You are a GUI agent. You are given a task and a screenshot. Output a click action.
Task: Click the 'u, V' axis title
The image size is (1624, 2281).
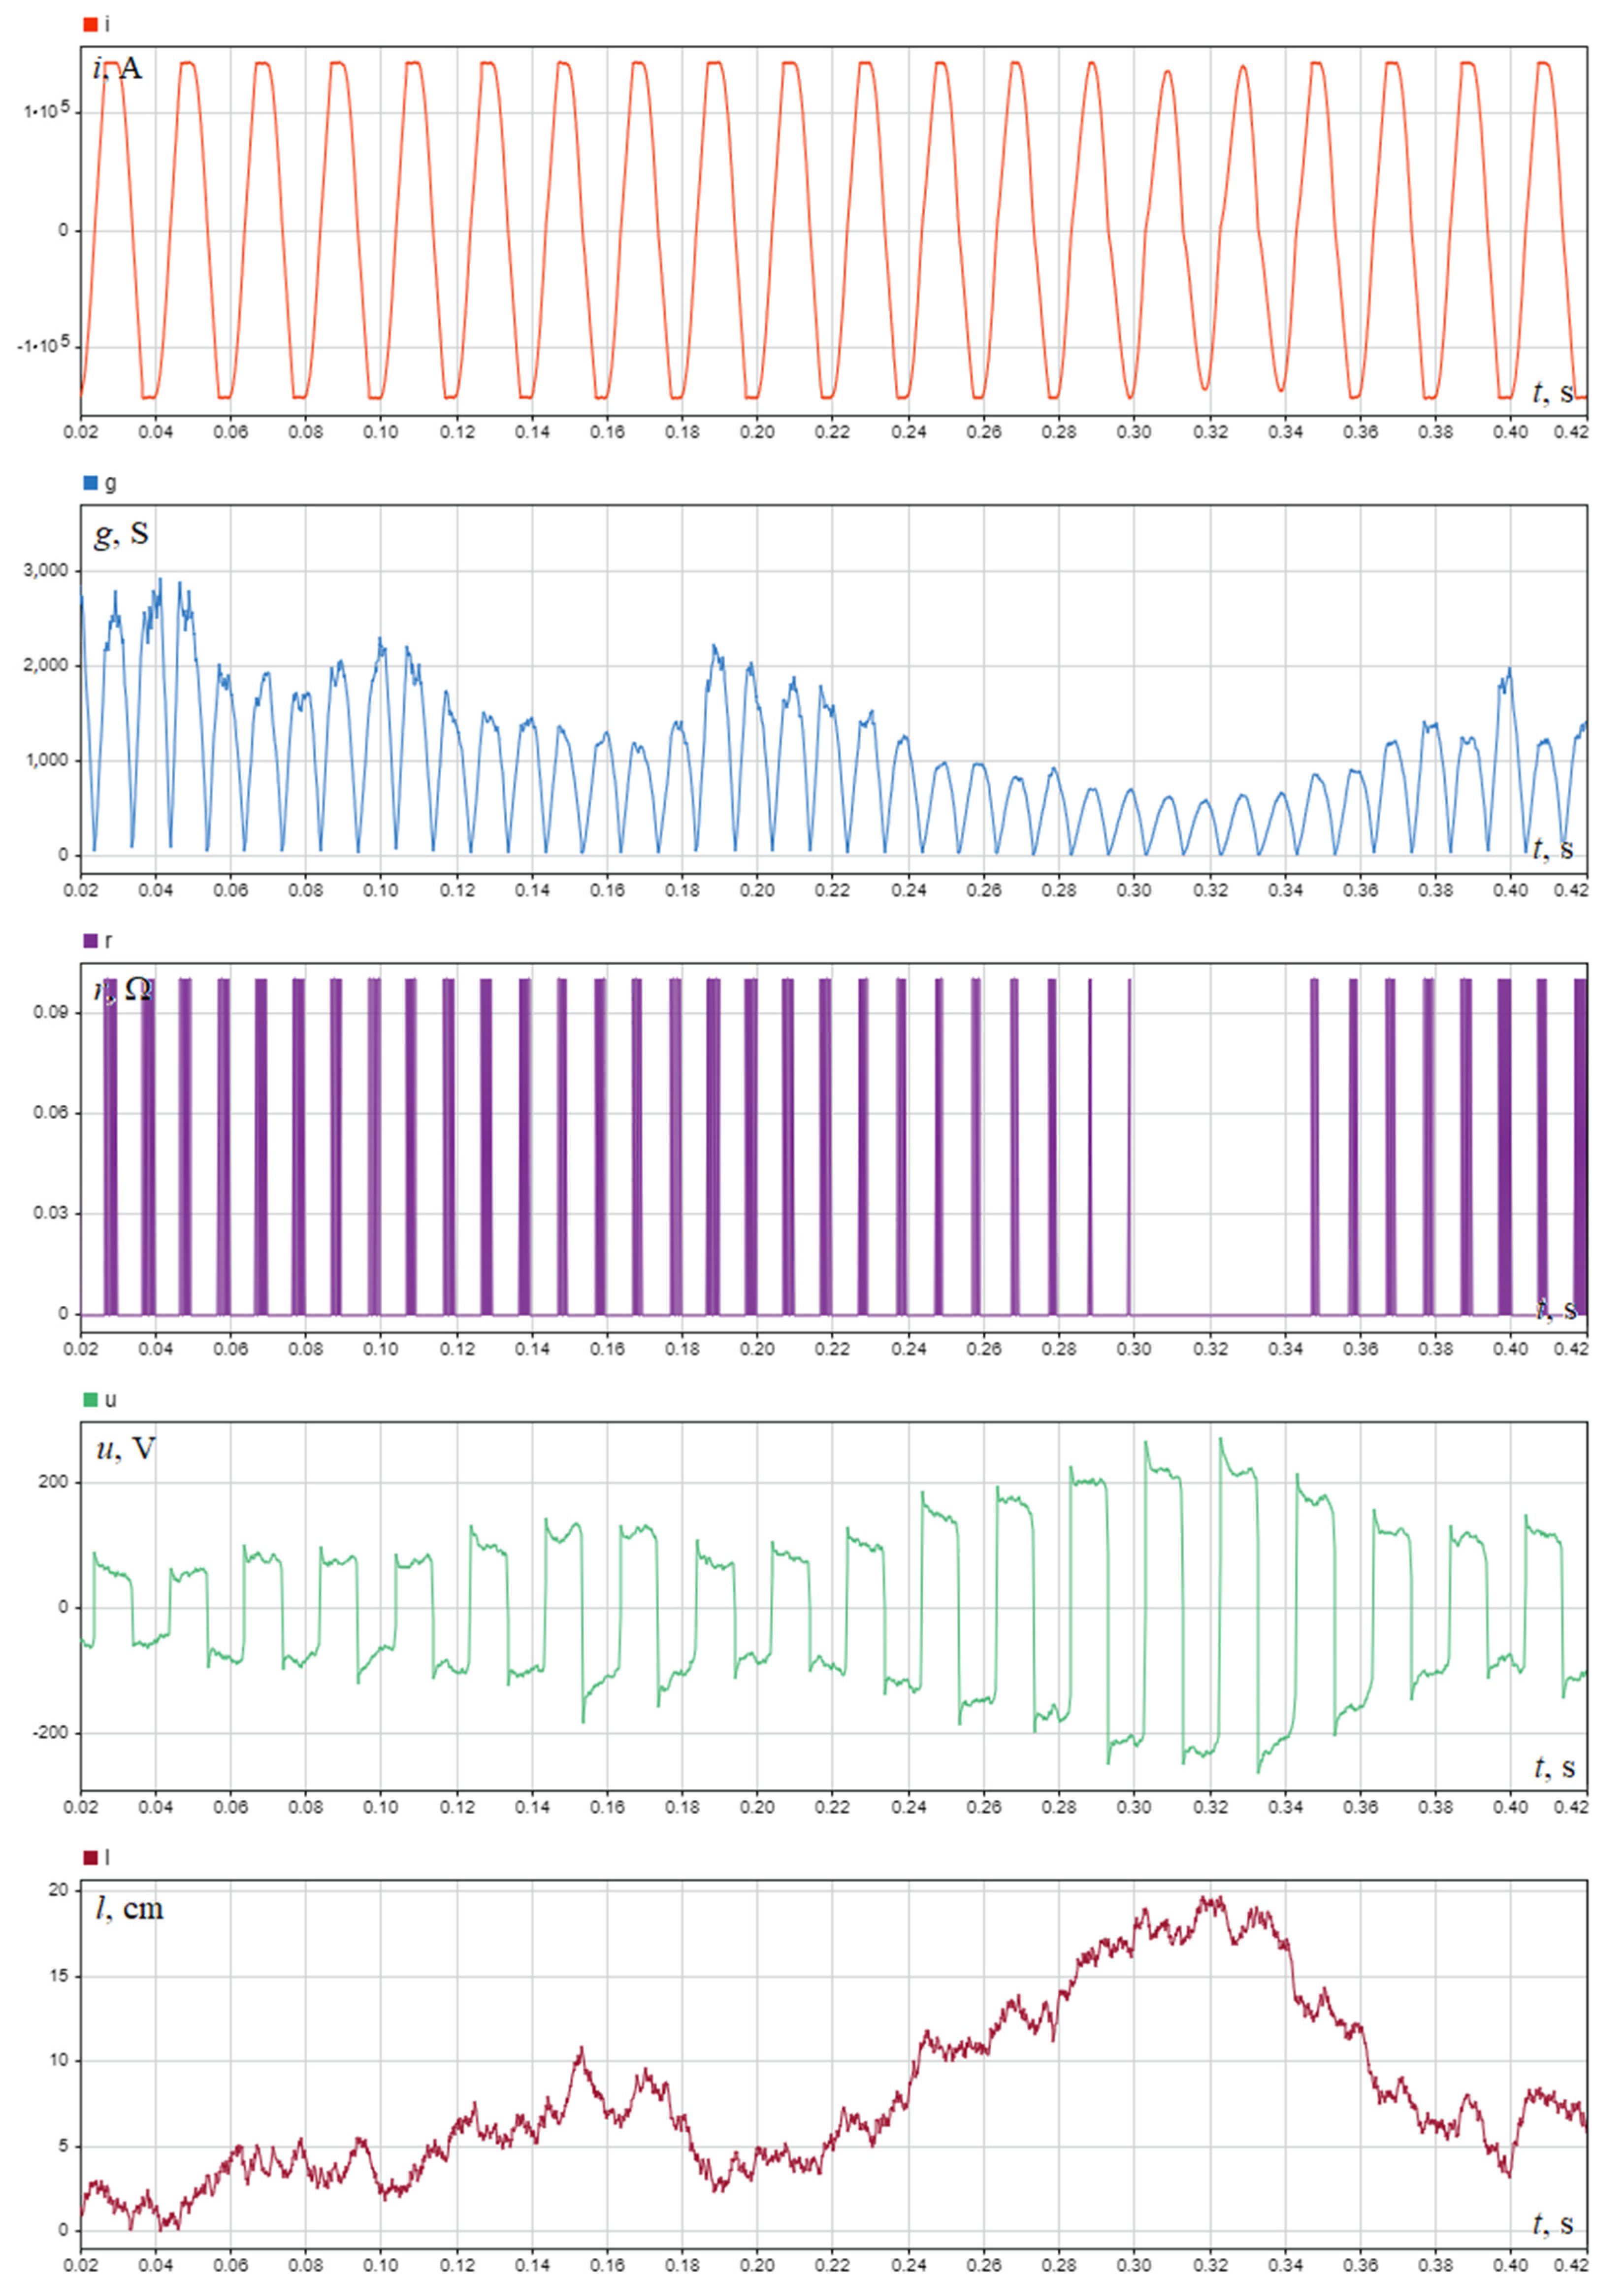click(125, 1449)
